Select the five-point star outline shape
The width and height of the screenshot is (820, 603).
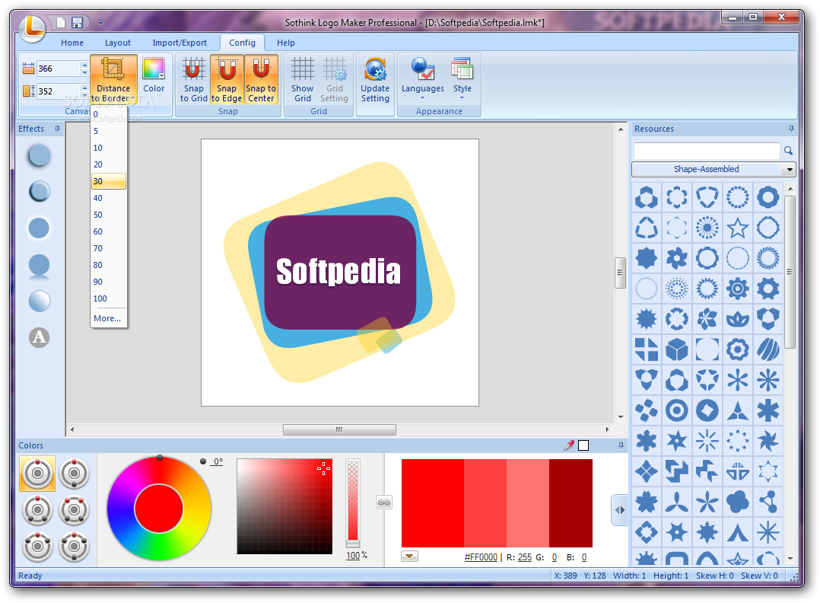click(x=737, y=228)
